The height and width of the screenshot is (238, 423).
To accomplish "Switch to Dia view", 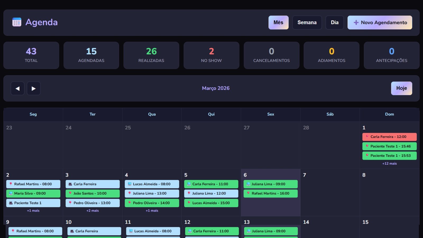I will click(x=334, y=22).
